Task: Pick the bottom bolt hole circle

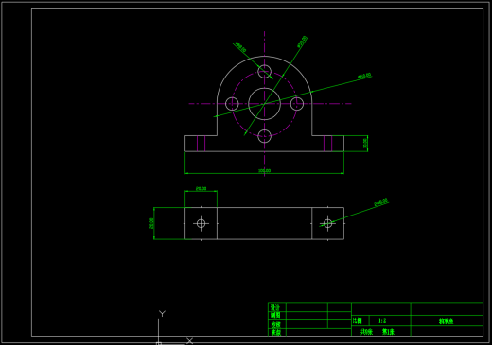Action: tap(264, 136)
